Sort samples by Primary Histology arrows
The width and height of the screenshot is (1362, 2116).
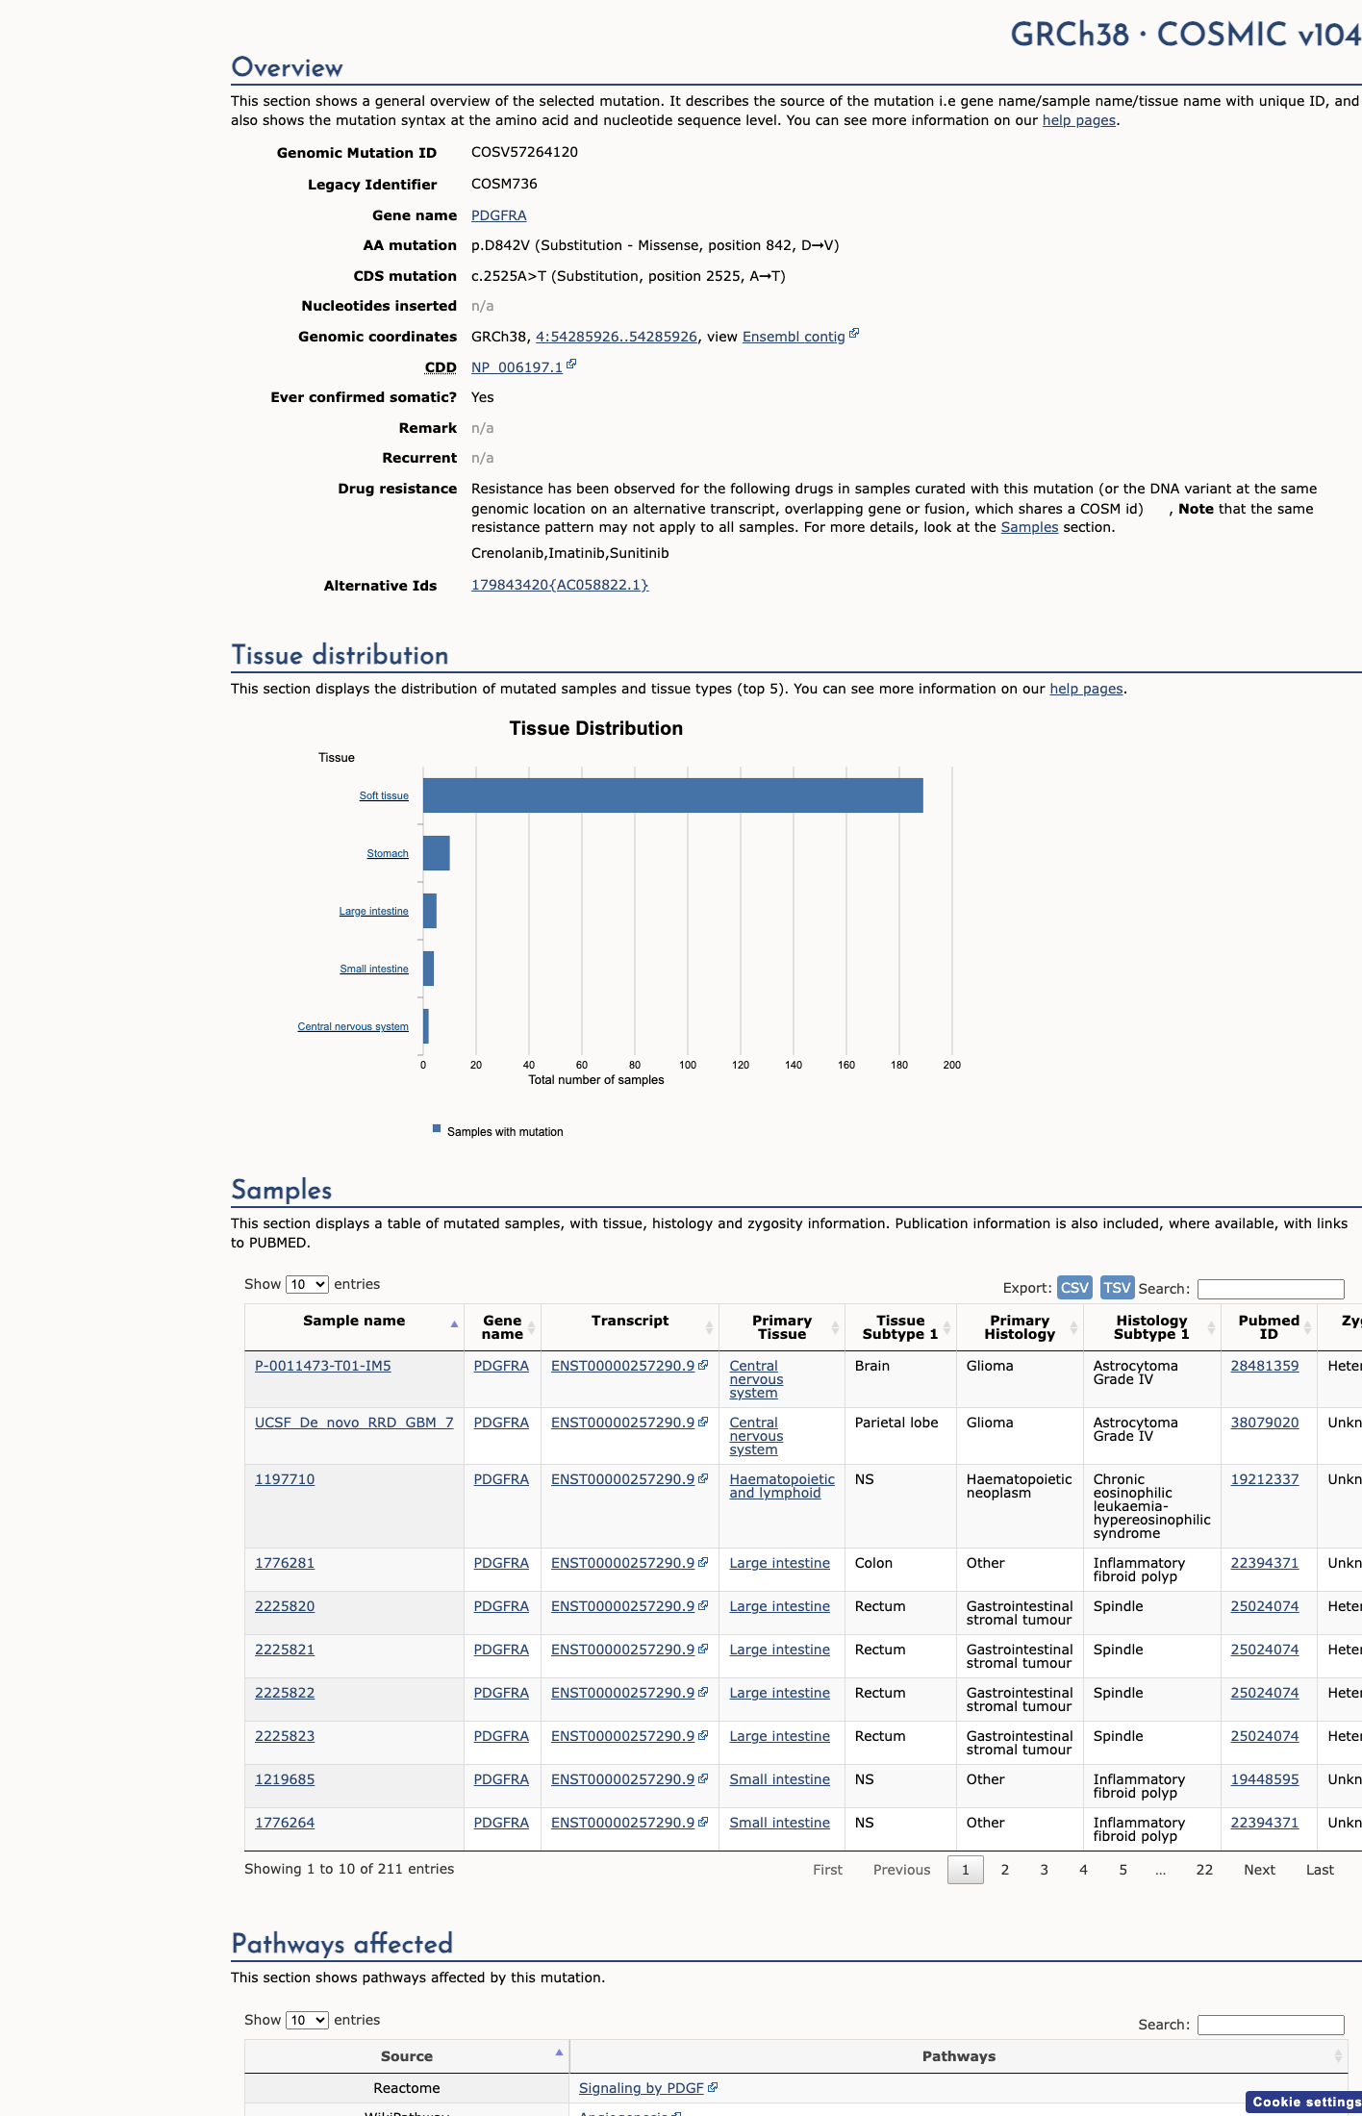(x=1073, y=1327)
